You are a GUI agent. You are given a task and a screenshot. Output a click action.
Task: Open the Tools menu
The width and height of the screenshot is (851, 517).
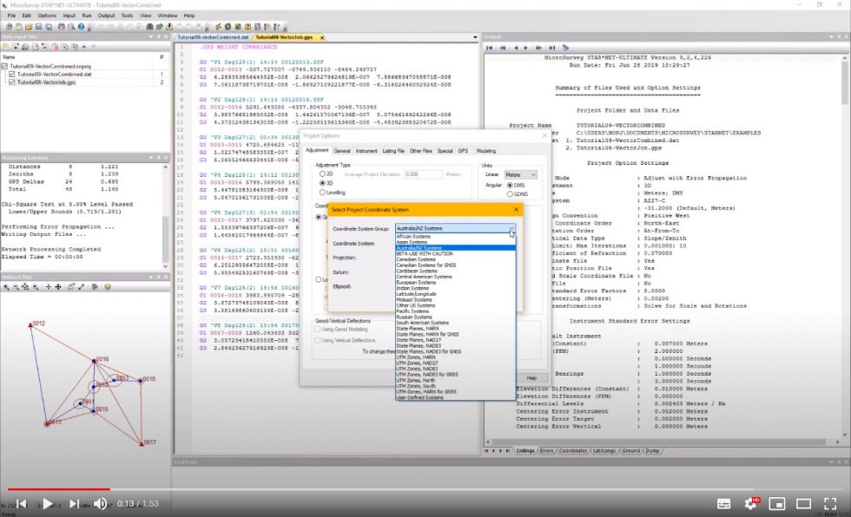(128, 15)
